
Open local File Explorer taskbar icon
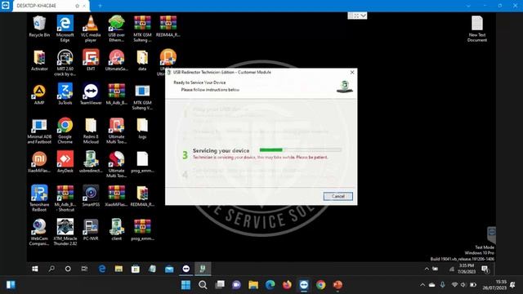pos(253,285)
